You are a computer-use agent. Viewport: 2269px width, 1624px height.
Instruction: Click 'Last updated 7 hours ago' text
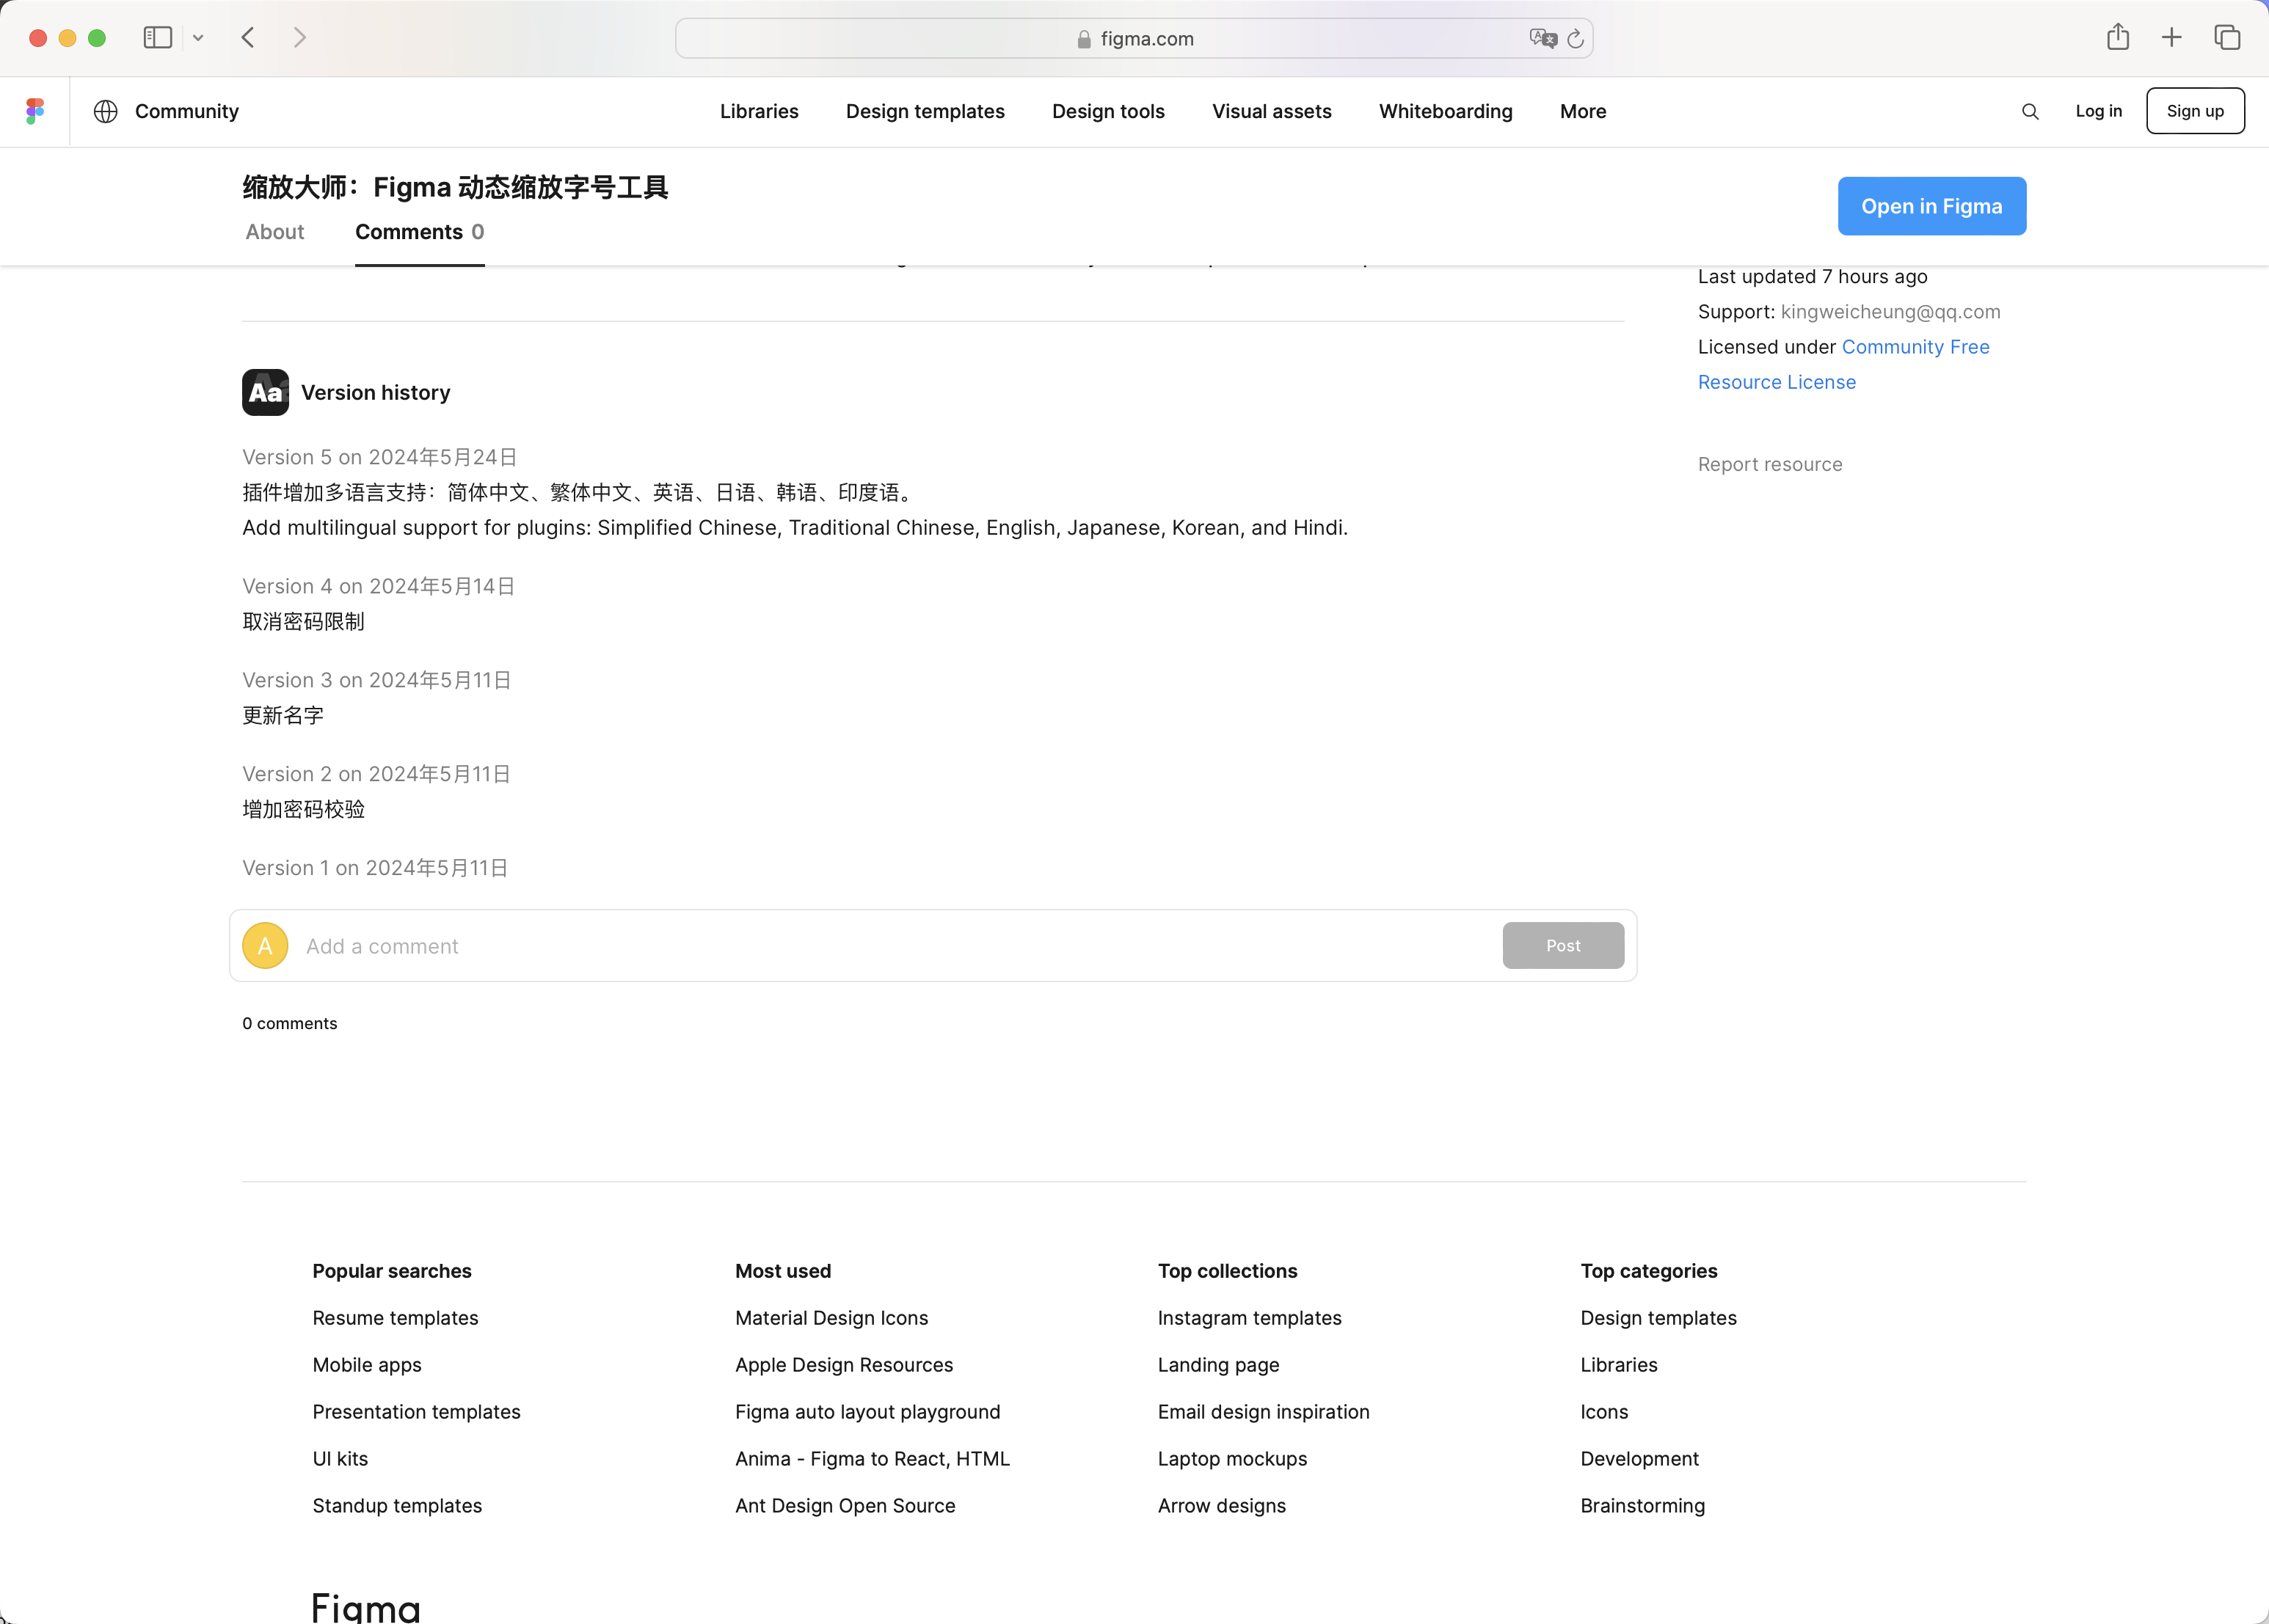tap(1813, 277)
